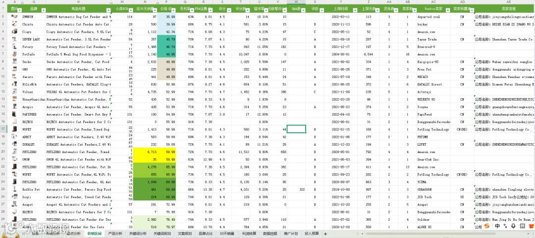Click the PetSafe product thumbnail image
This screenshot has height=238, width=535.
pos(14,54)
